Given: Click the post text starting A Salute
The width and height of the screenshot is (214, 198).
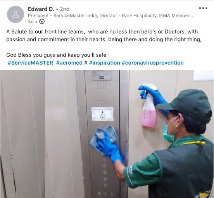Looking at the screenshot, I should coord(104,35).
